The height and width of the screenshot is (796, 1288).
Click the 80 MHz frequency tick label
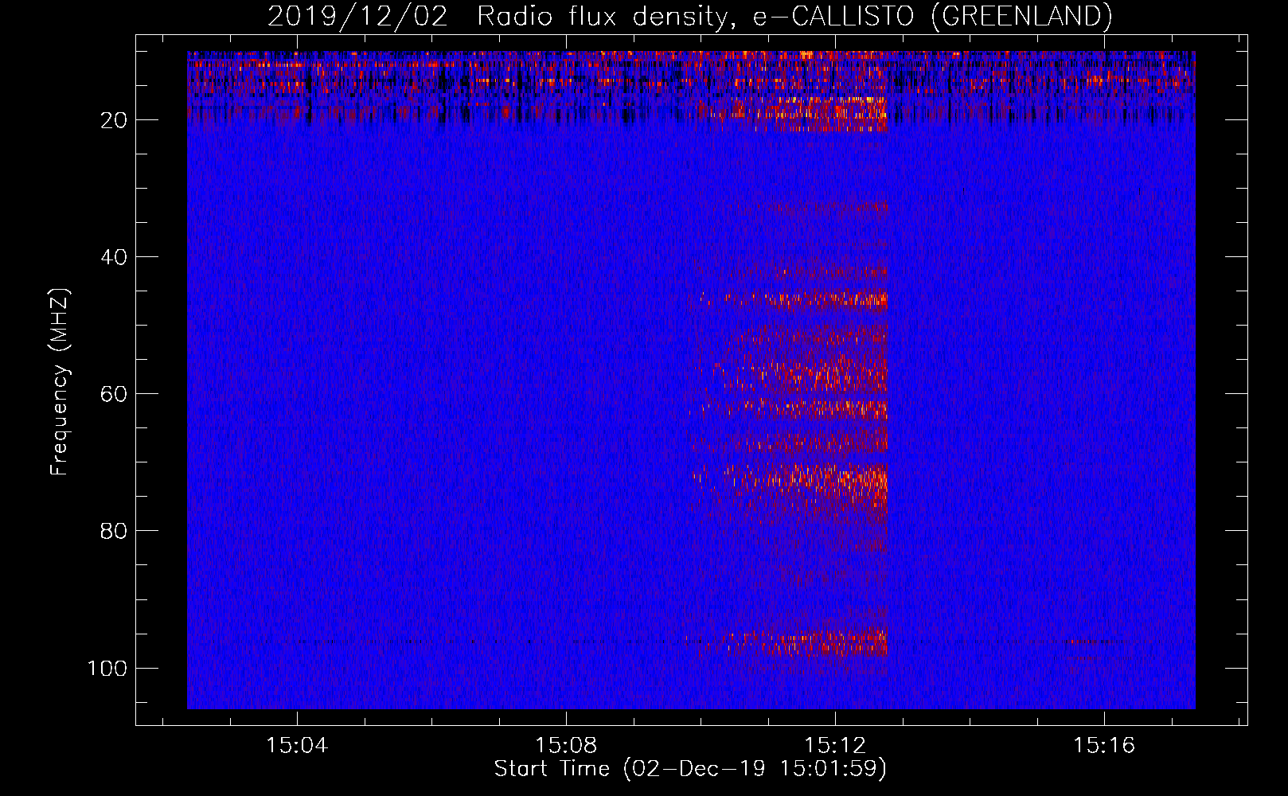point(114,531)
